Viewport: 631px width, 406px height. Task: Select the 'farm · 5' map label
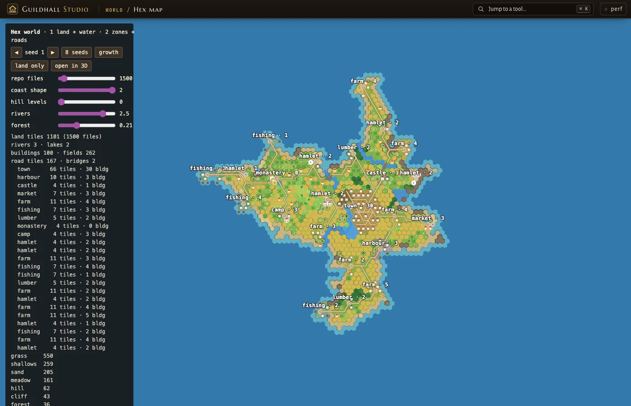[375, 285]
